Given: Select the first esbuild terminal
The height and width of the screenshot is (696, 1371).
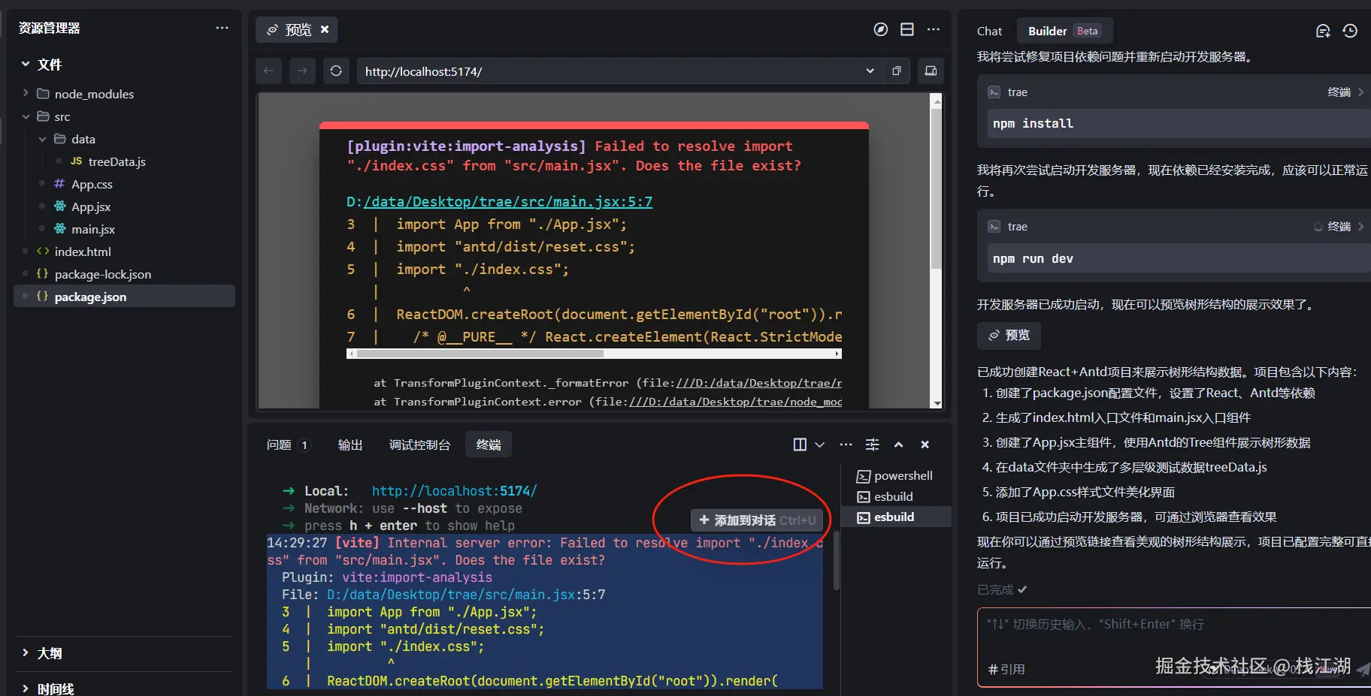Looking at the screenshot, I should [896, 496].
